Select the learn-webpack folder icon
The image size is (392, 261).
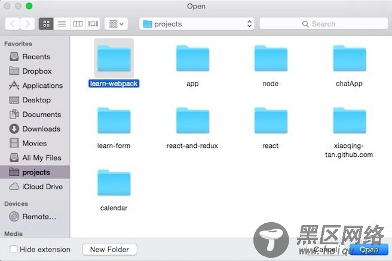tap(114, 58)
